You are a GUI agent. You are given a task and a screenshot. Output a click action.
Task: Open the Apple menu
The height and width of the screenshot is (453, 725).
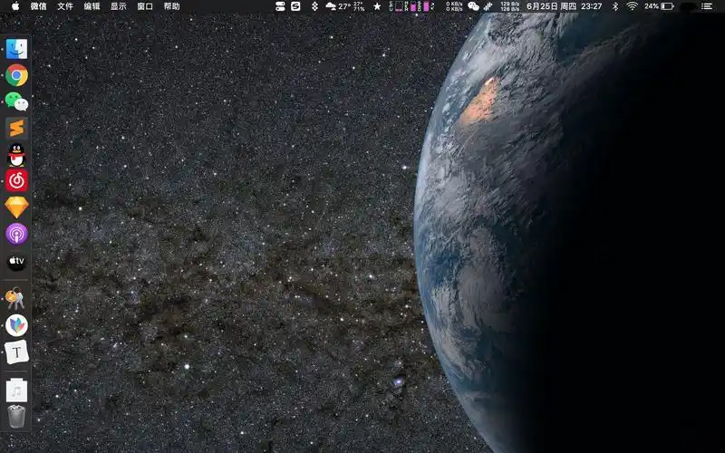(14, 6)
